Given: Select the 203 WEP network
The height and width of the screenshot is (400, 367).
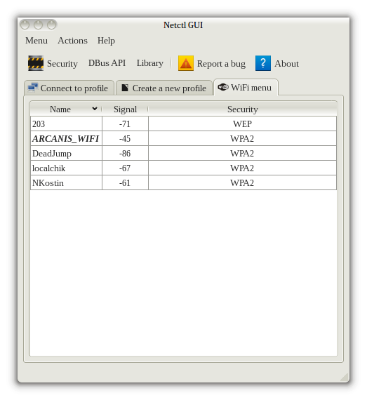Looking at the screenshot, I should [183, 124].
